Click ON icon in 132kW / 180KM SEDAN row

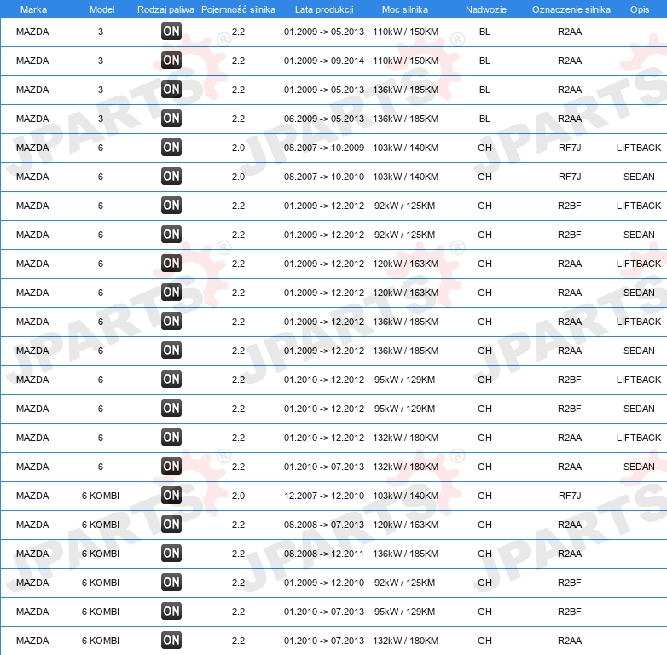(171, 467)
